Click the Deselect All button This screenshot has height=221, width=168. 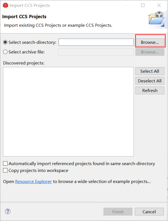pyautogui.click(x=150, y=81)
